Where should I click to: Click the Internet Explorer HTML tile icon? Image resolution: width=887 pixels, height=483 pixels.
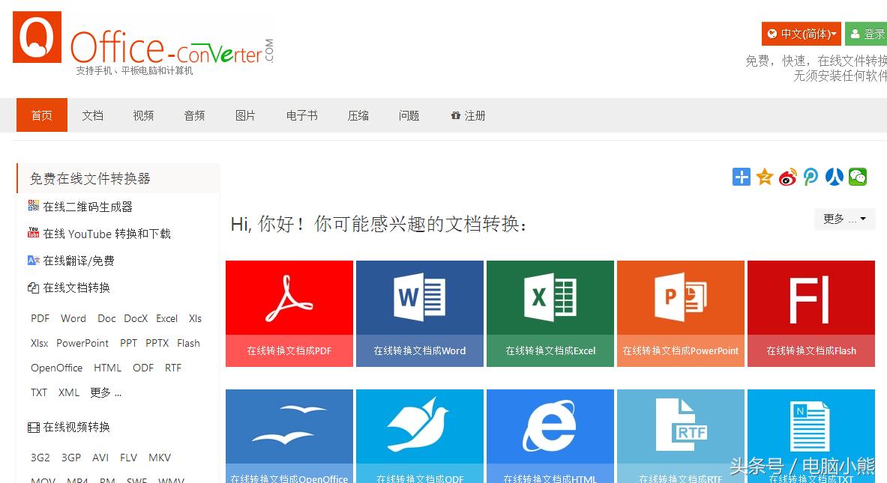coord(550,427)
